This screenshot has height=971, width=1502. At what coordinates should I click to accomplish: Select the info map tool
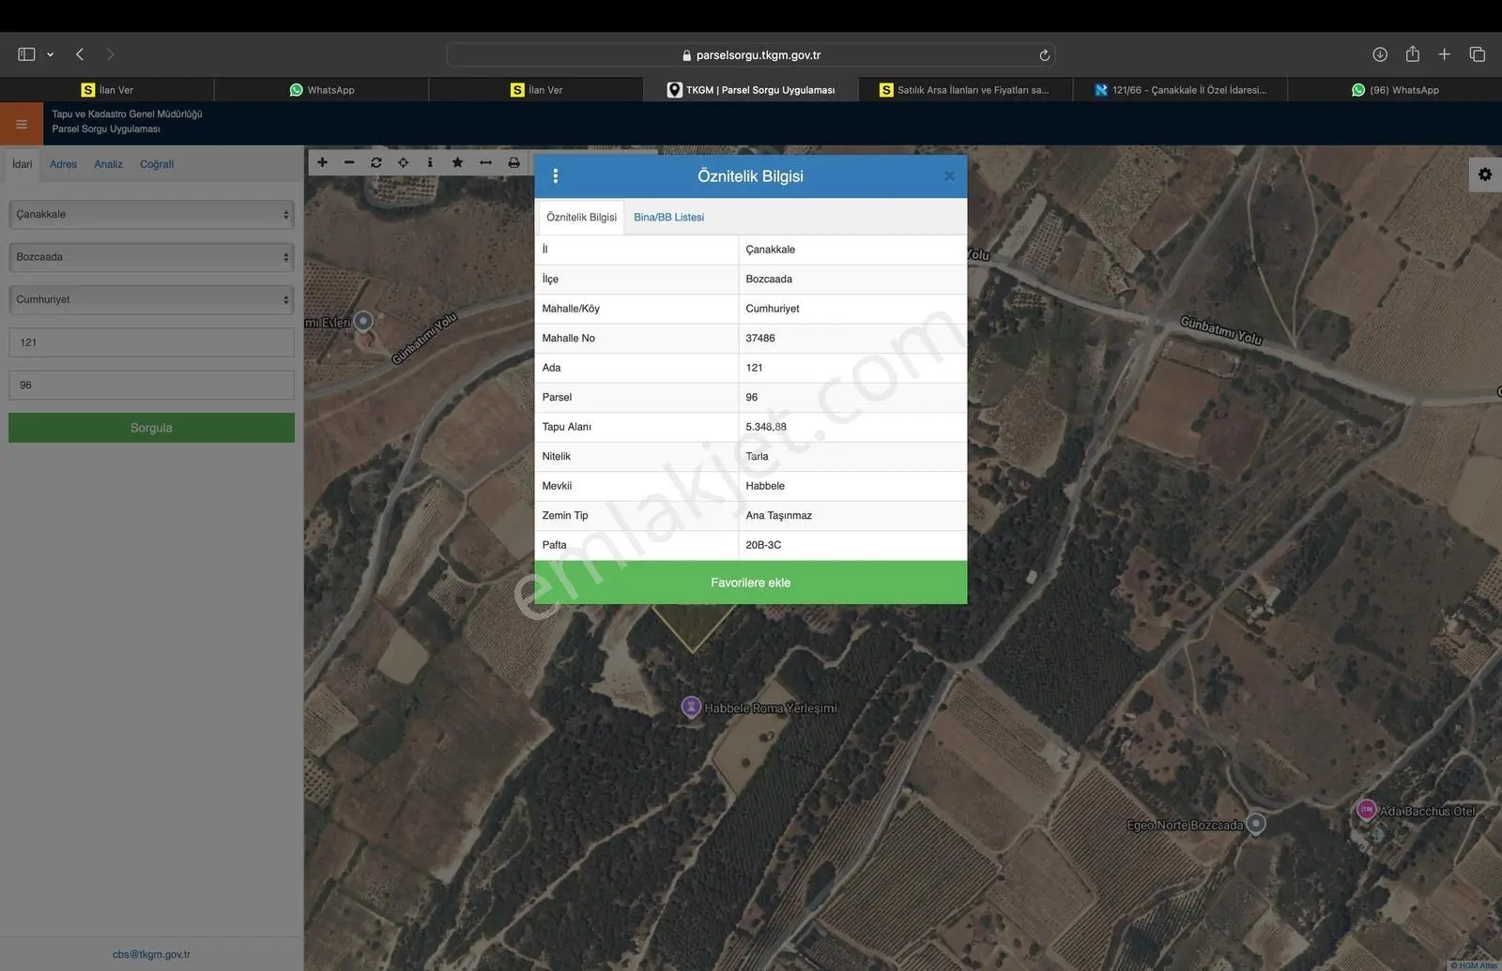tap(430, 162)
